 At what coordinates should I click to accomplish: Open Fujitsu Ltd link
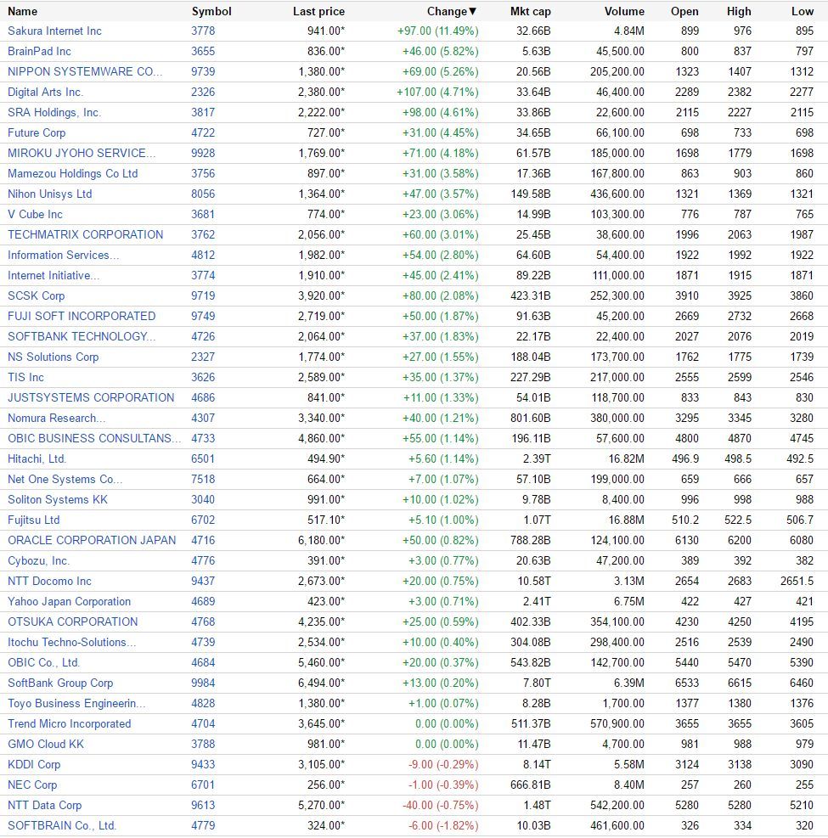coord(34,520)
